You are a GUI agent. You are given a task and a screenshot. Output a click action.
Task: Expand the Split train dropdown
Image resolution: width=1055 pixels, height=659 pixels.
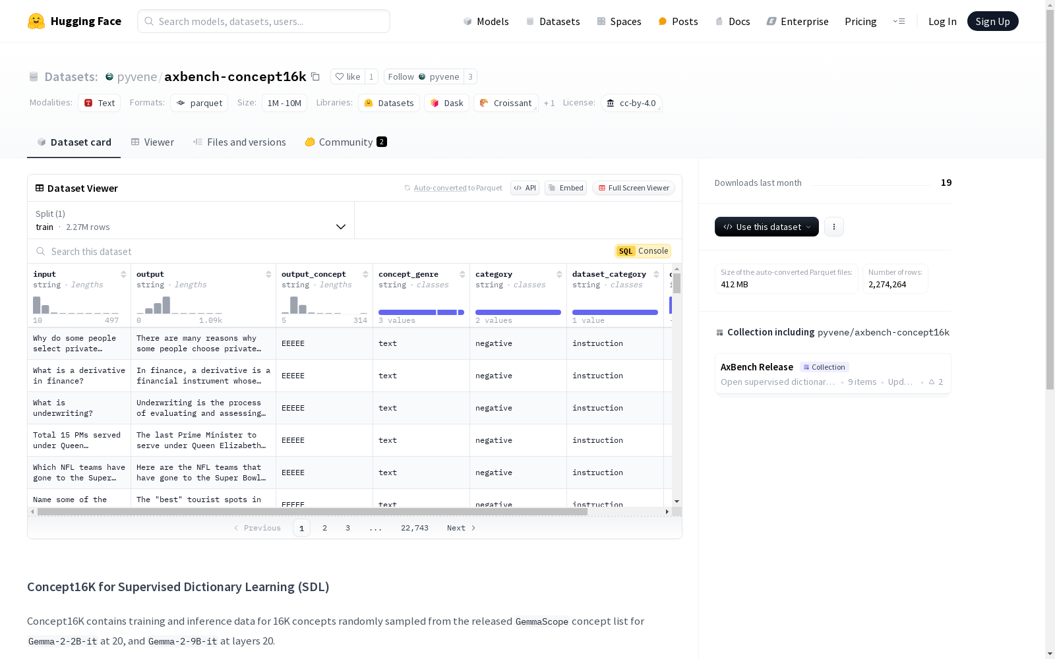click(191, 220)
